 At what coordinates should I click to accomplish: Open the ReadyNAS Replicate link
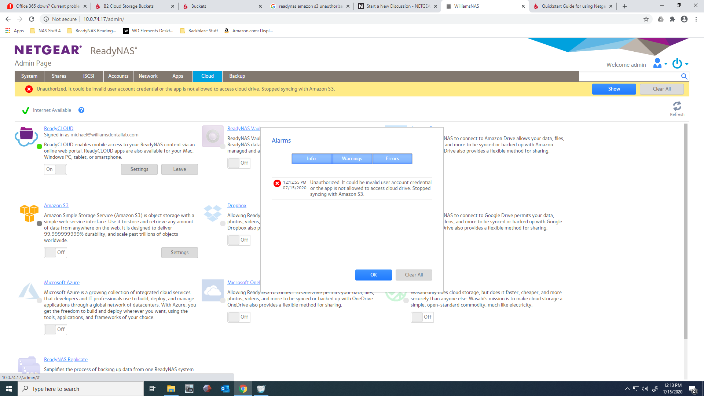[x=66, y=360]
